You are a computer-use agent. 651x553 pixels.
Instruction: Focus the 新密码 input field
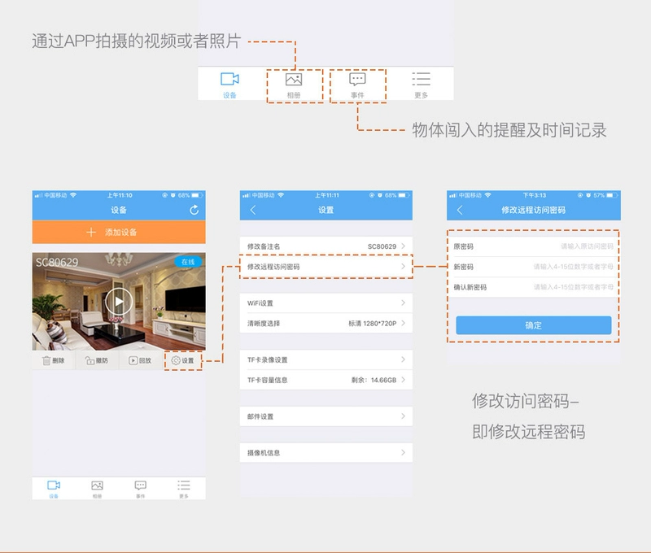[x=534, y=267]
